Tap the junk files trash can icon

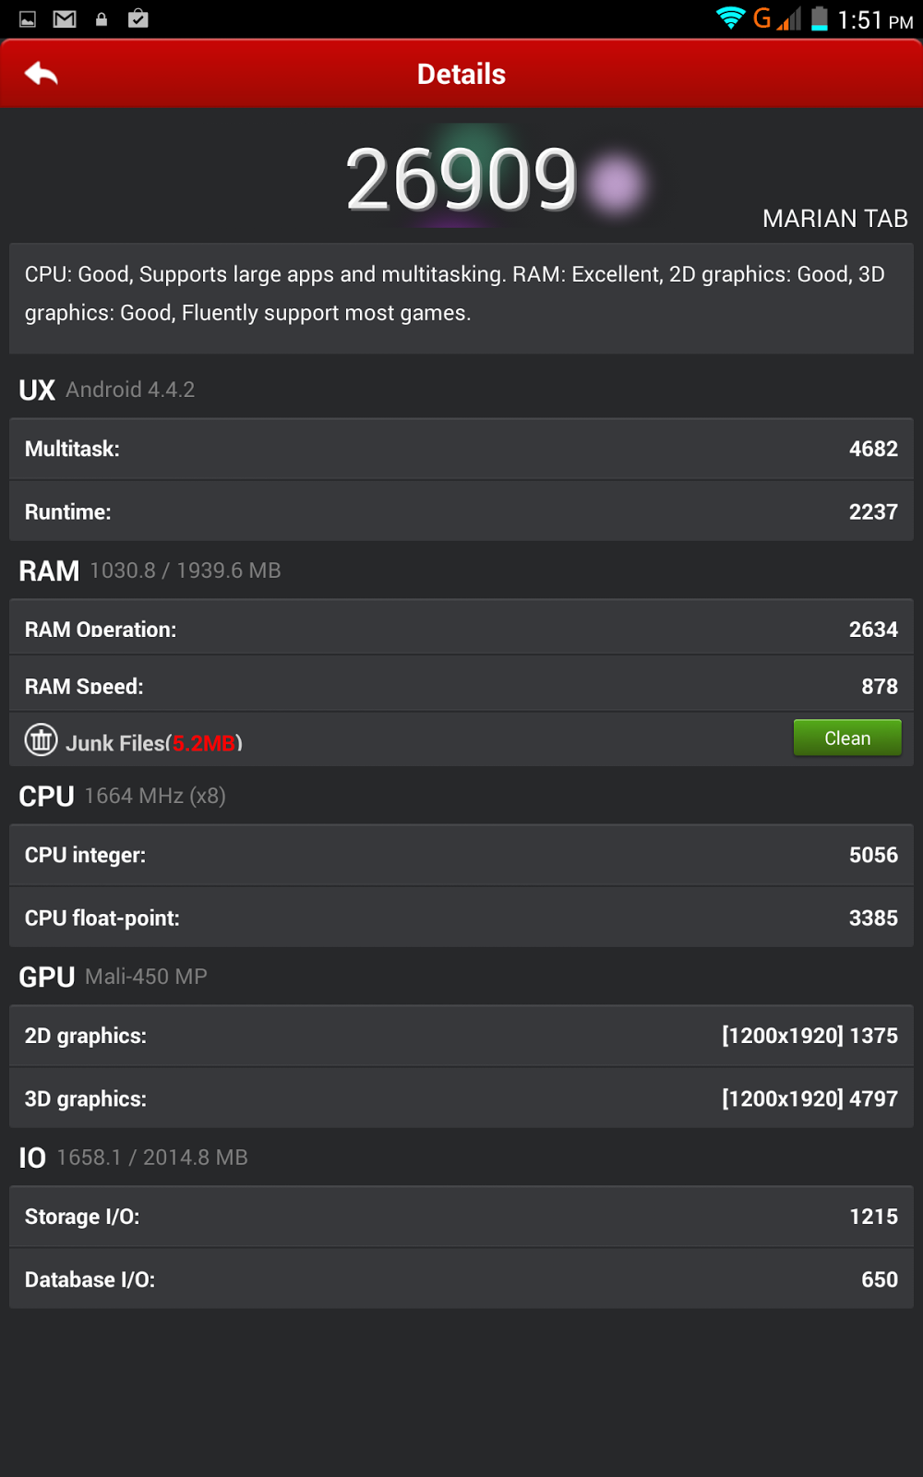point(41,739)
